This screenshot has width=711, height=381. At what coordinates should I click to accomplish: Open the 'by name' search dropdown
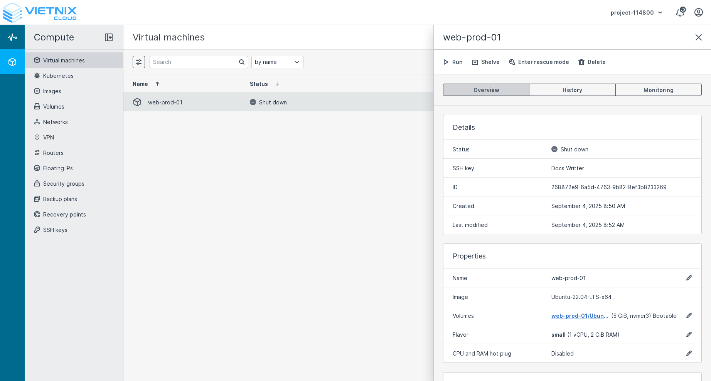[x=277, y=62]
